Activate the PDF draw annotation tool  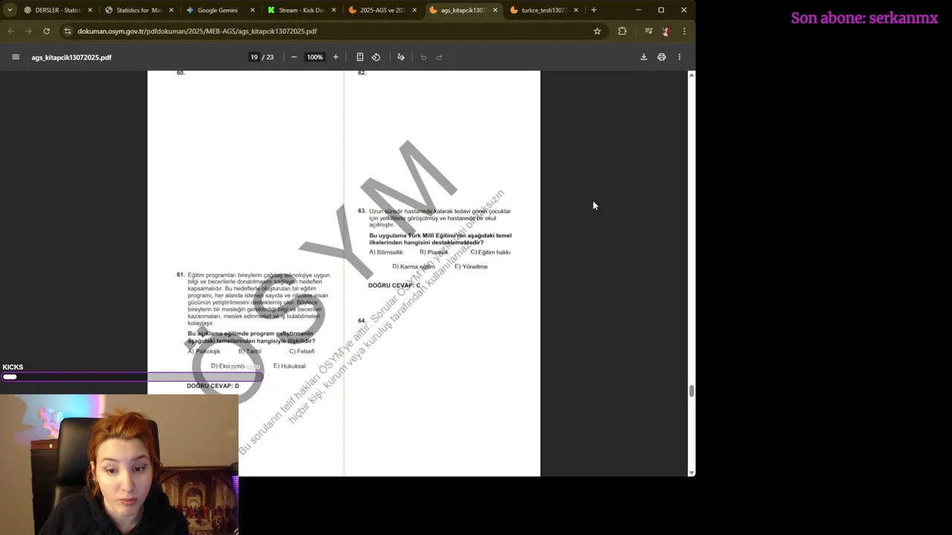coord(401,57)
